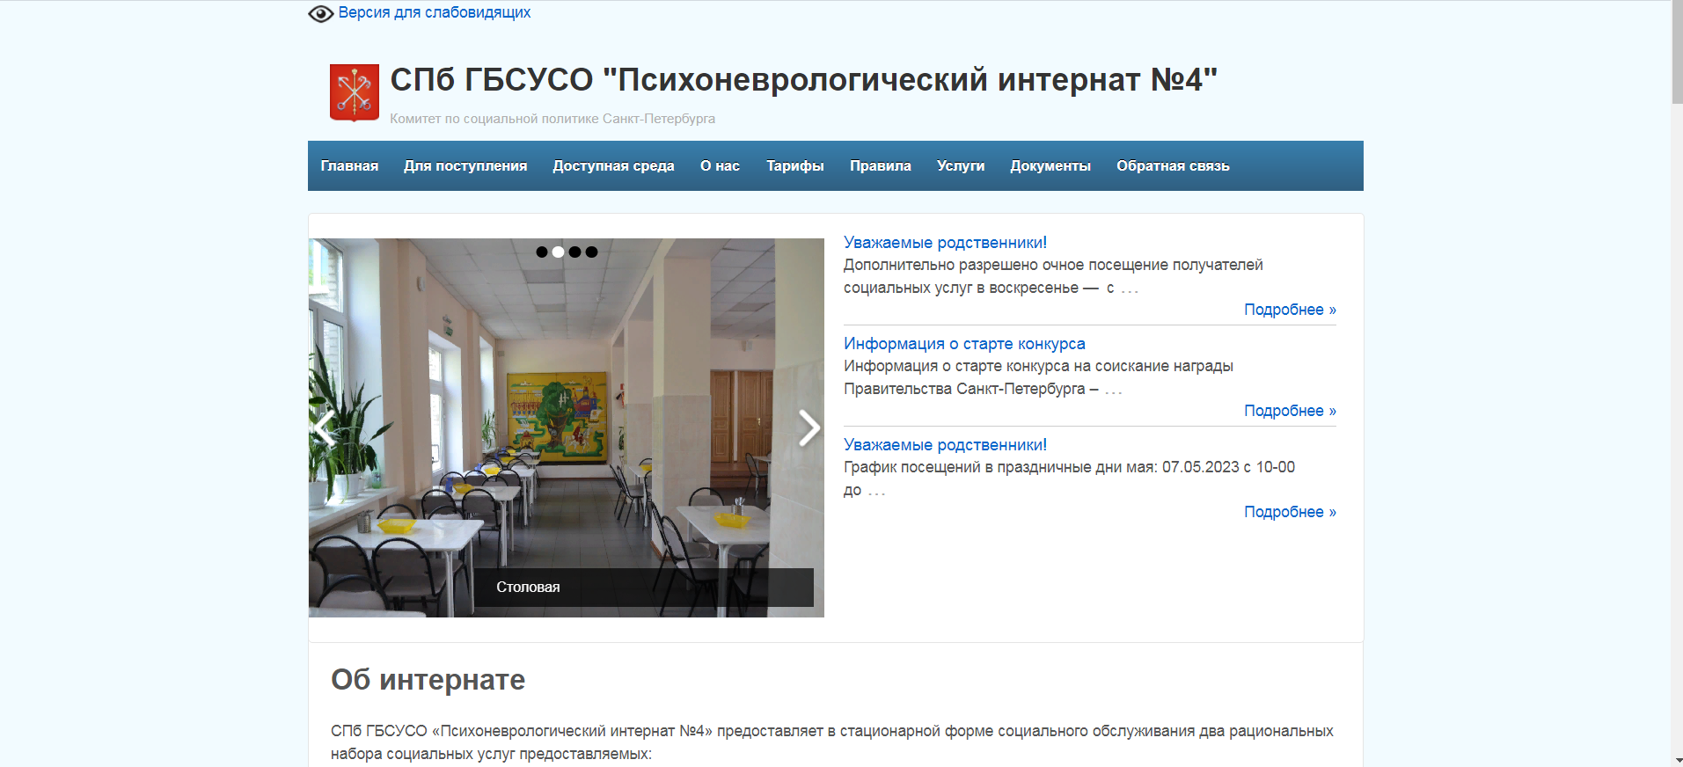Select first slider pagination dot
1683x767 pixels.
pyautogui.click(x=542, y=252)
